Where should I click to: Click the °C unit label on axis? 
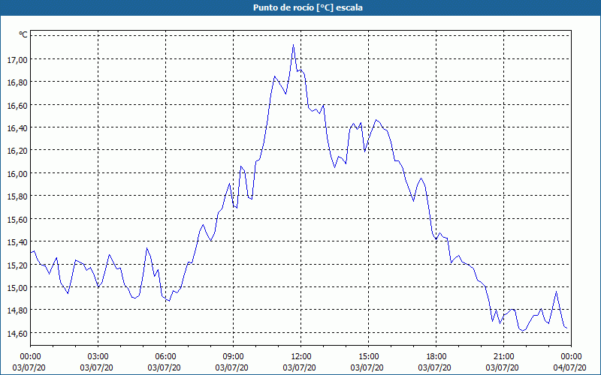(x=23, y=34)
